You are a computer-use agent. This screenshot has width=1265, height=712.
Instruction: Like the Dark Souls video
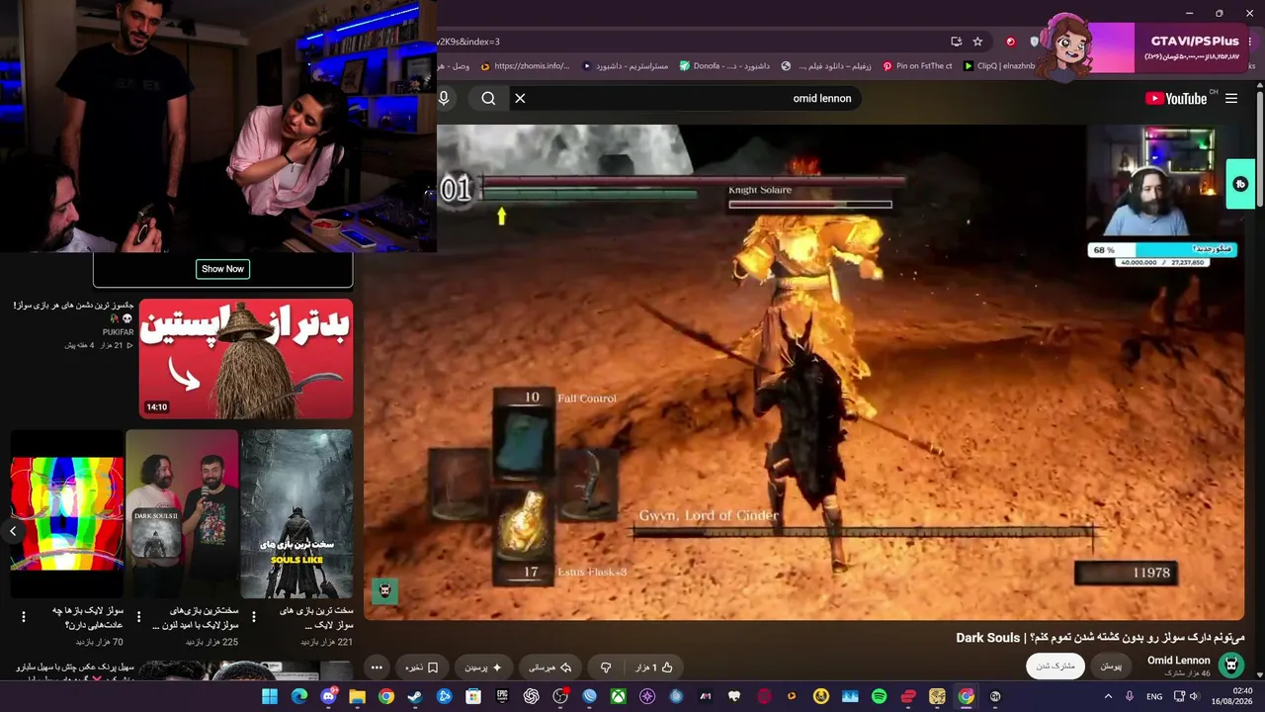pos(655,667)
